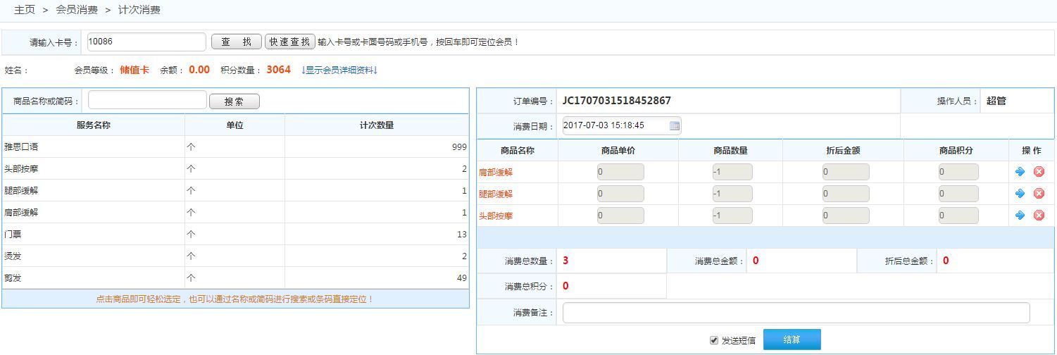Remove 肩部缓解 with the red delete icon
The image size is (1057, 355).
coord(1039,172)
